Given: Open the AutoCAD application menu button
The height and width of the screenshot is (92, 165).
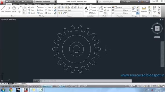Looking at the screenshot, I should [x=2, y=2].
